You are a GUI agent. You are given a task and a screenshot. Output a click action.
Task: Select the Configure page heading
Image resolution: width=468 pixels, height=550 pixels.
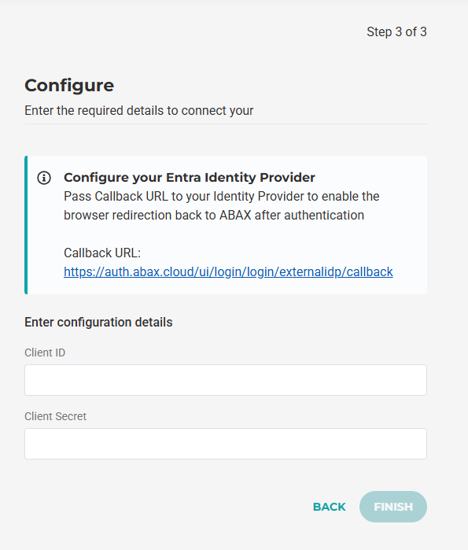(69, 85)
